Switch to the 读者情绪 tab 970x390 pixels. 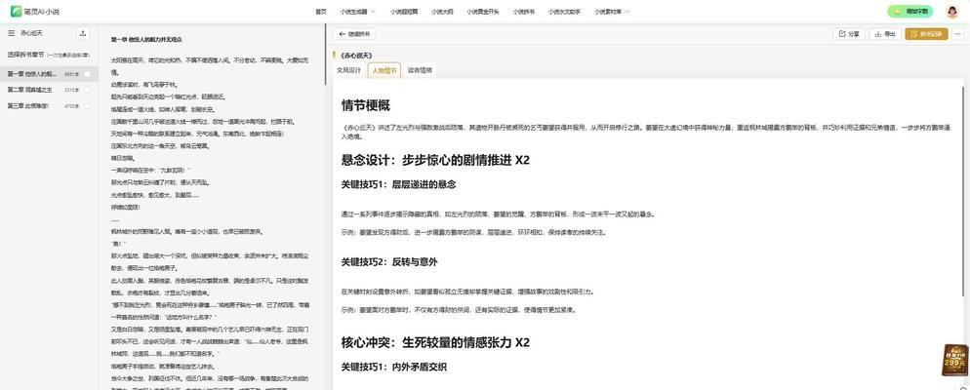pyautogui.click(x=420, y=70)
